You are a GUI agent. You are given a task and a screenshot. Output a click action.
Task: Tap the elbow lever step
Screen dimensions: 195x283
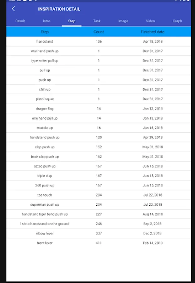click(x=45, y=233)
